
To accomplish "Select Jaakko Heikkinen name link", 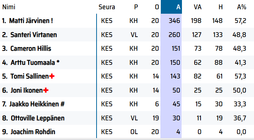I will click(34, 104).
